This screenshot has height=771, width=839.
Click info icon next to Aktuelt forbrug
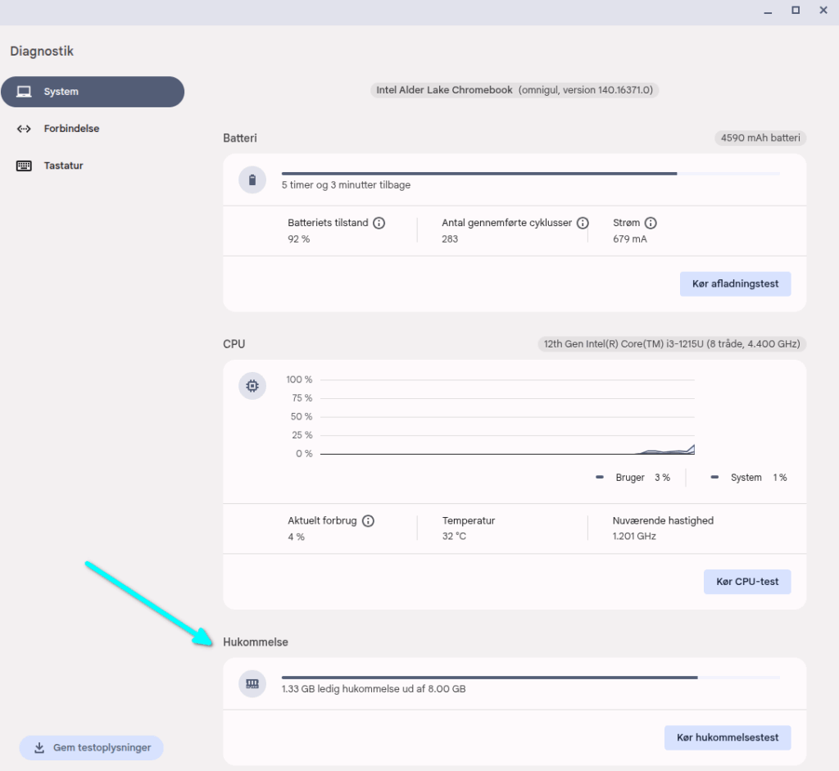click(x=368, y=520)
